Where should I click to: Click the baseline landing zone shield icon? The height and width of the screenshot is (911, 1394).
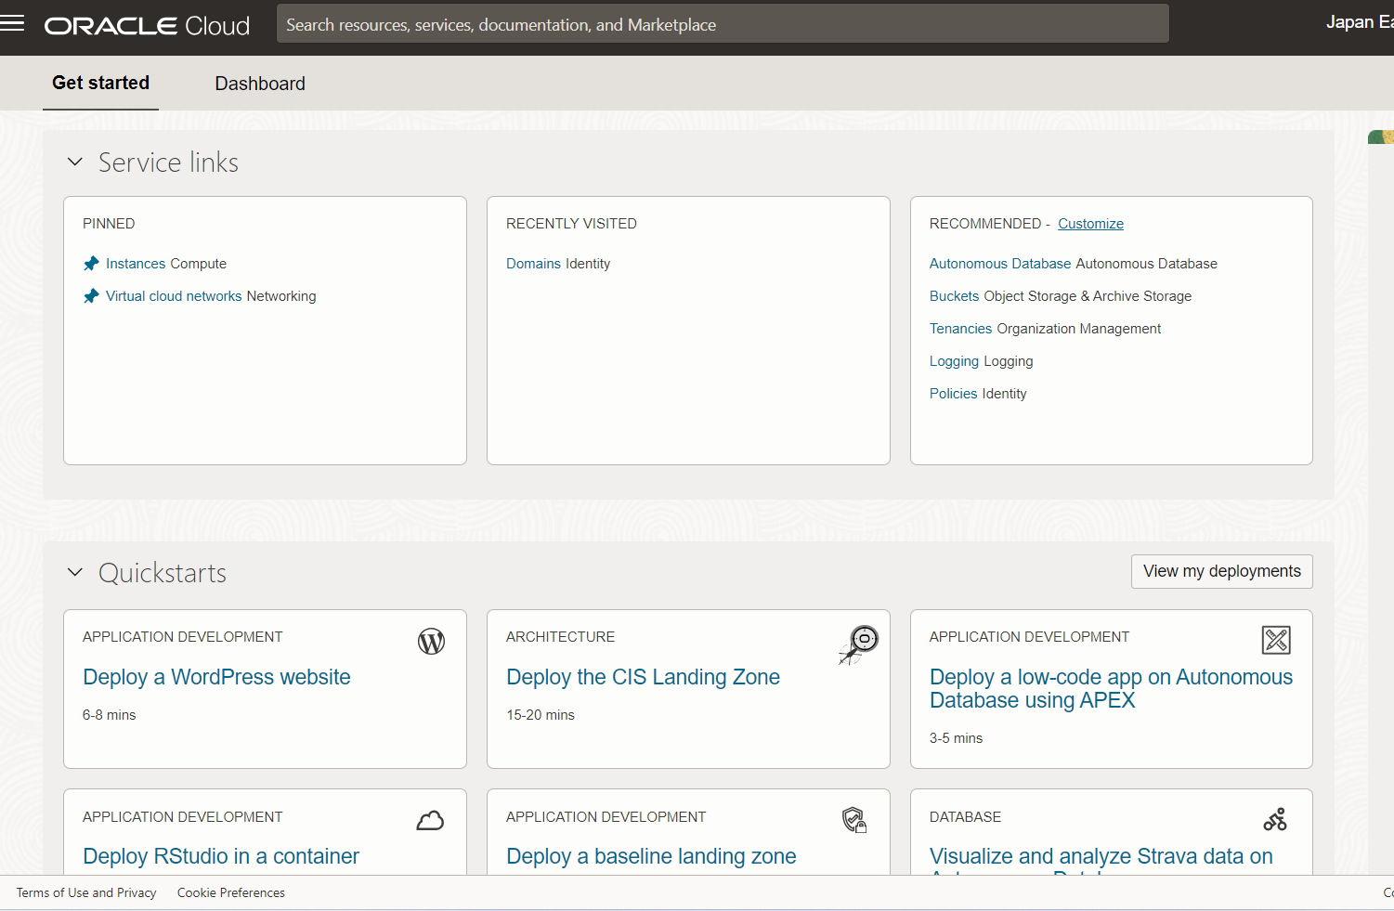854,820
